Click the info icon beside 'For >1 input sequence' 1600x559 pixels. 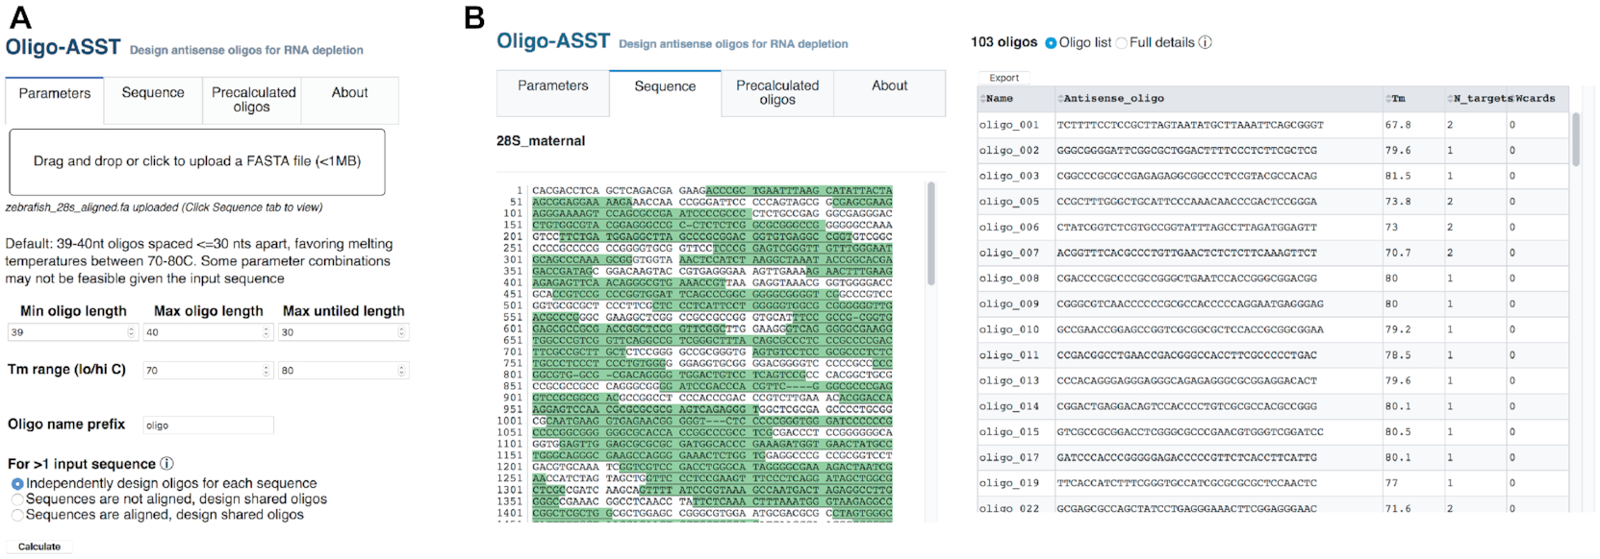click(x=166, y=464)
